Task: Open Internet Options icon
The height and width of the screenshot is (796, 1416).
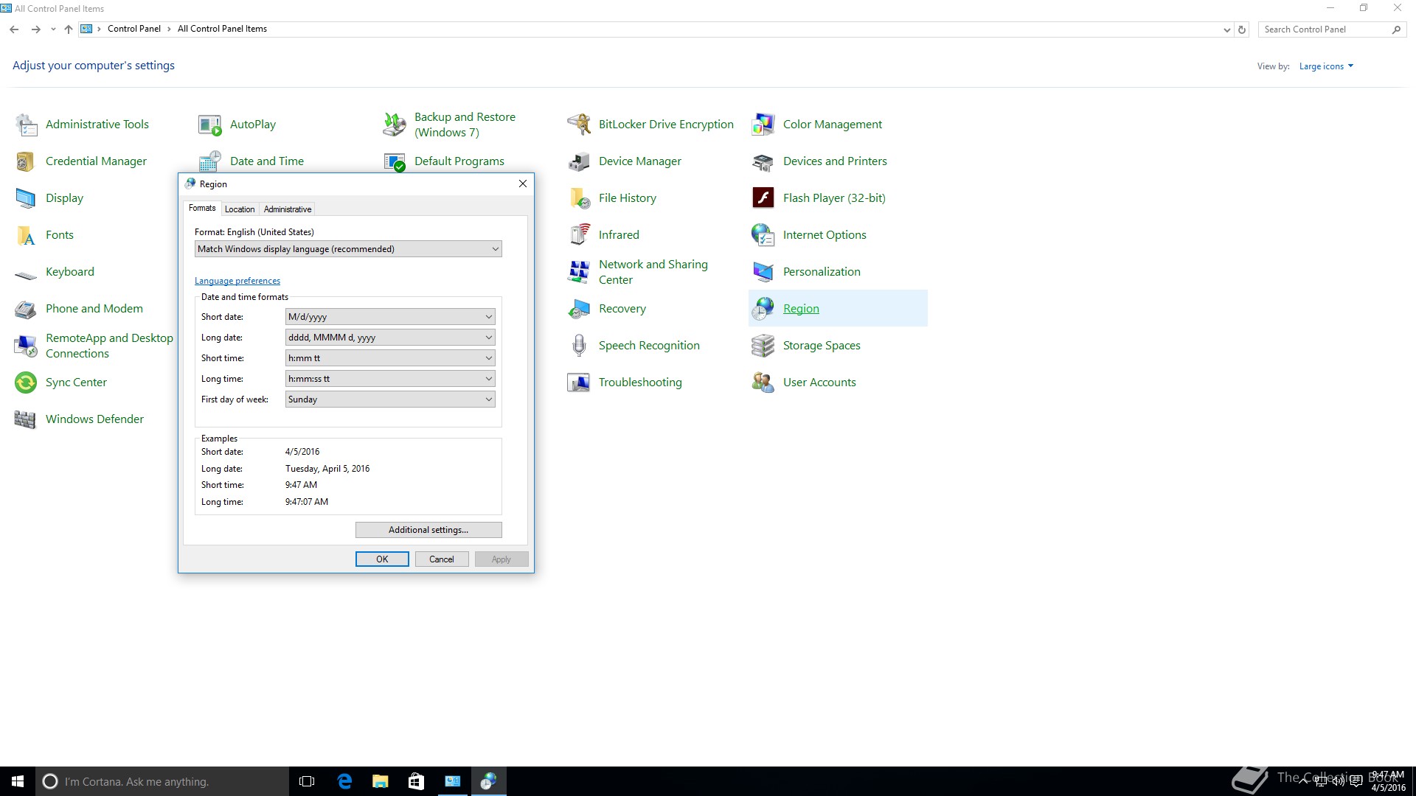Action: point(763,235)
